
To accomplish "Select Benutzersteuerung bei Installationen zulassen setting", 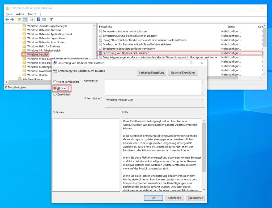I will click(x=130, y=36).
